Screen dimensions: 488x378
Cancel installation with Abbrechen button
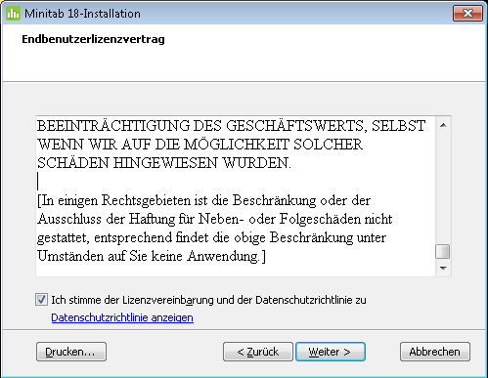pos(435,352)
